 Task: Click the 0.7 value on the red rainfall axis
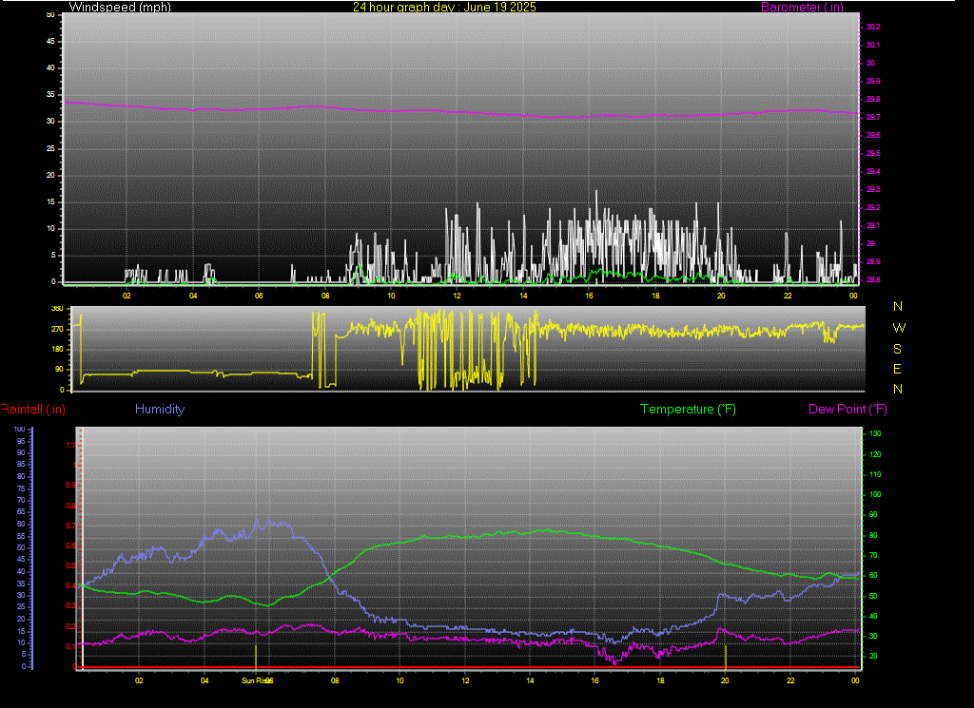tap(70, 526)
